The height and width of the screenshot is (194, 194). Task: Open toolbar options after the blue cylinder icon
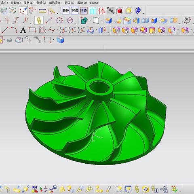108,32
